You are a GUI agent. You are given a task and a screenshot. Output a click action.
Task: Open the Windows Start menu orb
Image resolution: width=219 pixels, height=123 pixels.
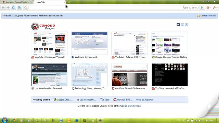pyautogui.click(x=4, y=120)
